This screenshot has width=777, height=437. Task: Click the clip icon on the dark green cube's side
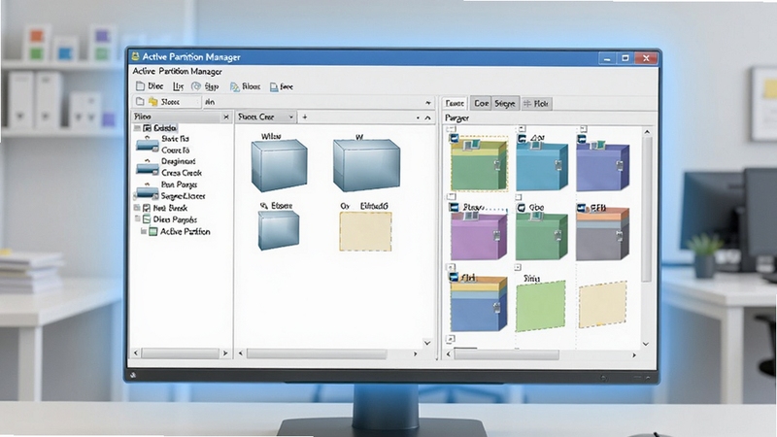[x=557, y=236]
